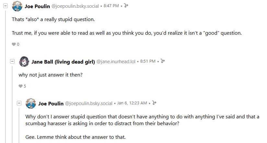Screen dimensions: 267x143
Task: Click the heart icon with 5 likes
Action: pyautogui.click(x=20, y=86)
